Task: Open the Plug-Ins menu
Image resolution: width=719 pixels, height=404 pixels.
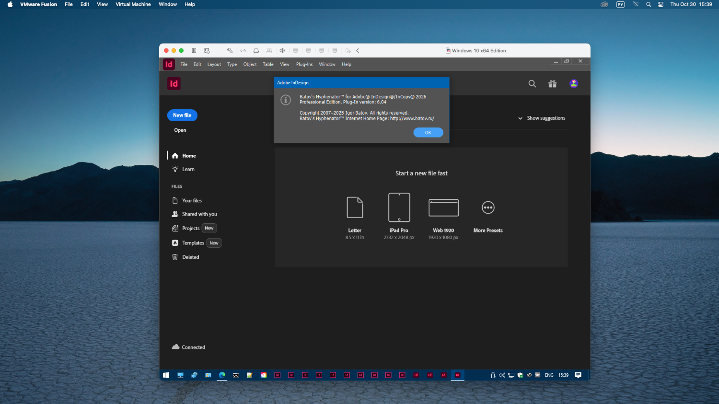Action: click(304, 64)
